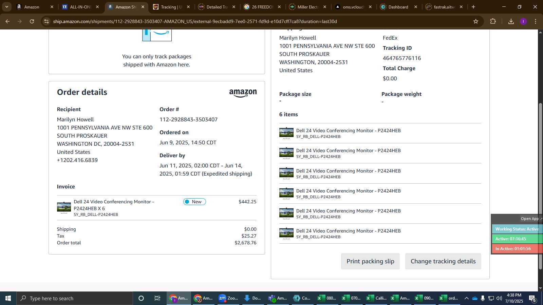Screen dimensions: 543x305
Task: Select the order total $2,678.76
Action: [x=245, y=243]
